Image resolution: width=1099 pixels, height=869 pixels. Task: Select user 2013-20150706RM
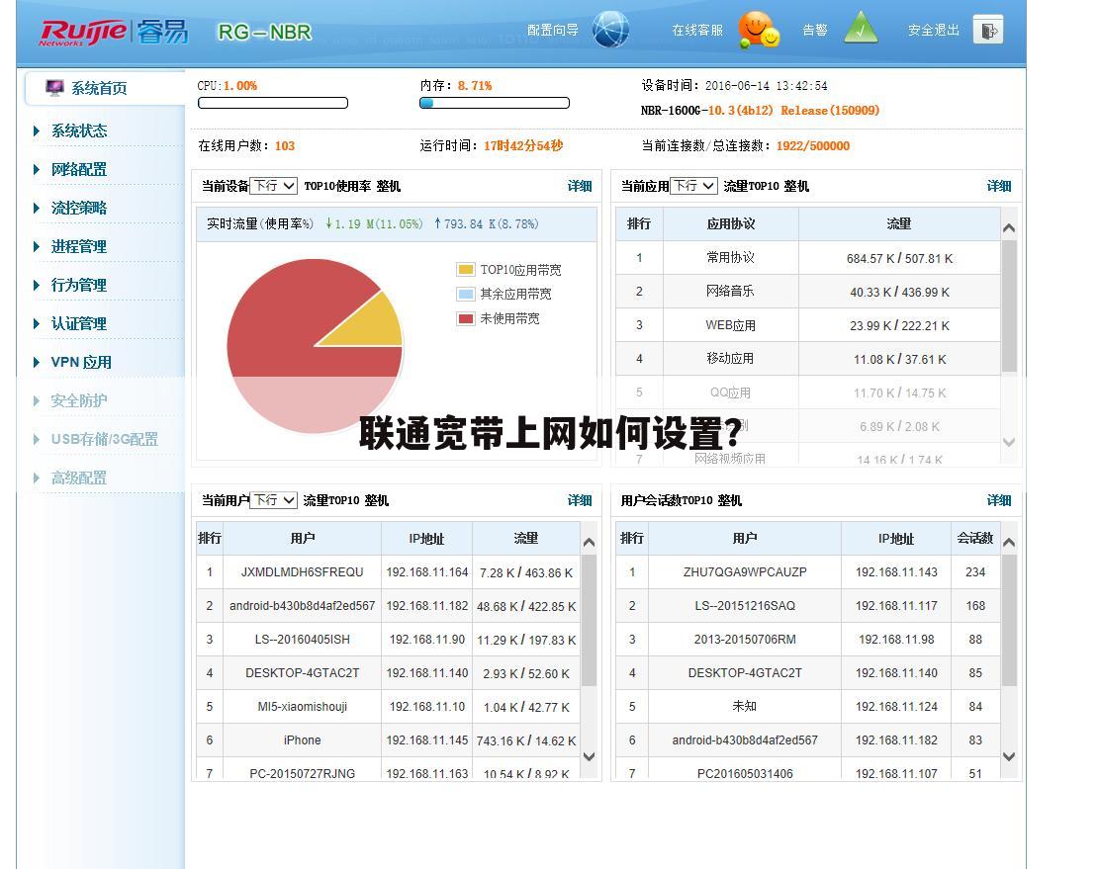click(x=745, y=640)
